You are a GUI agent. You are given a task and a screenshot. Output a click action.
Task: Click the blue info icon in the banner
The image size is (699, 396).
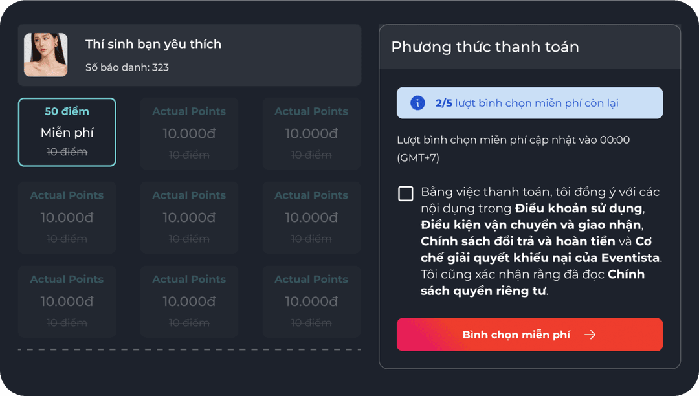click(x=417, y=103)
